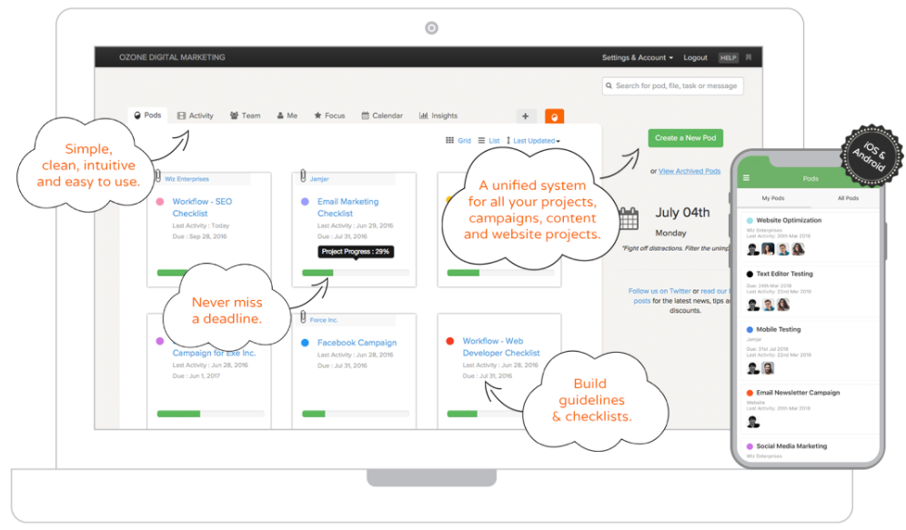
Task: Open the Workflow - SEO Checklist pod
Action: coord(202,207)
